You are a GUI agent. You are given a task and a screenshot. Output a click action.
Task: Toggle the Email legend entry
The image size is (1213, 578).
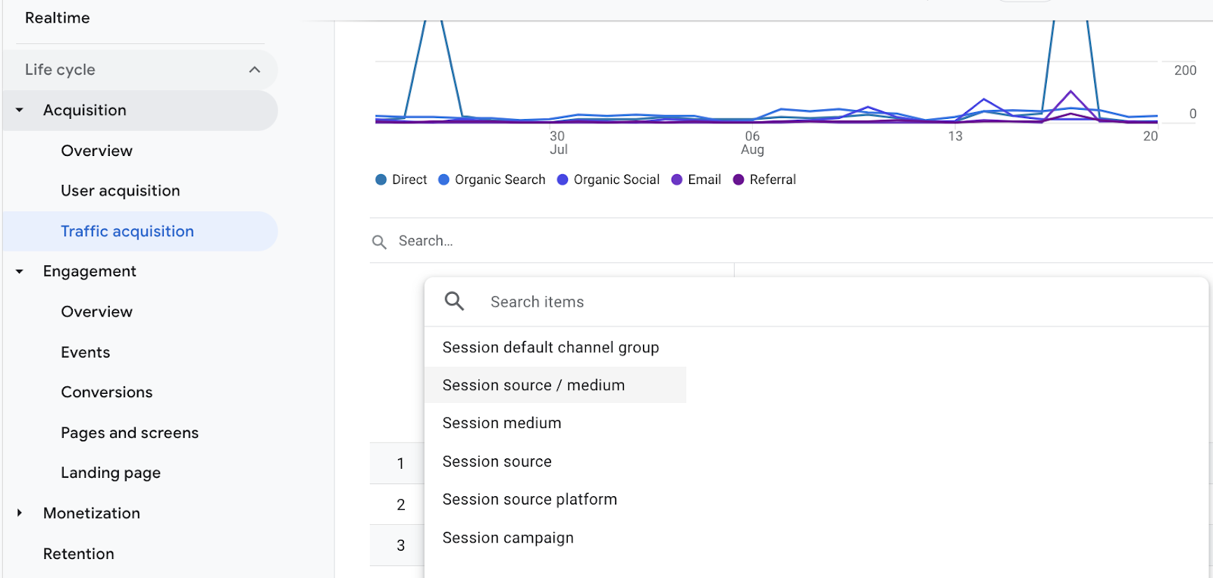pyautogui.click(x=697, y=180)
